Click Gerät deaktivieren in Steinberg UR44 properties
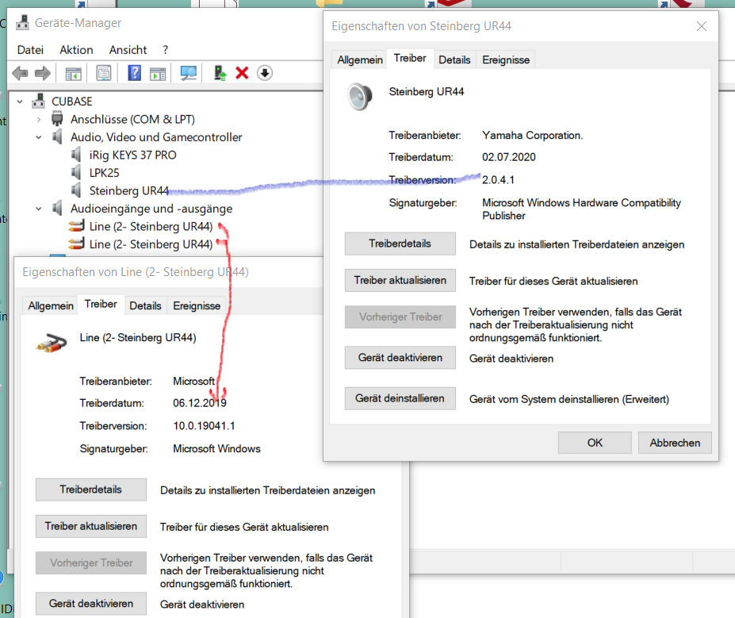735x618 pixels. click(x=400, y=358)
